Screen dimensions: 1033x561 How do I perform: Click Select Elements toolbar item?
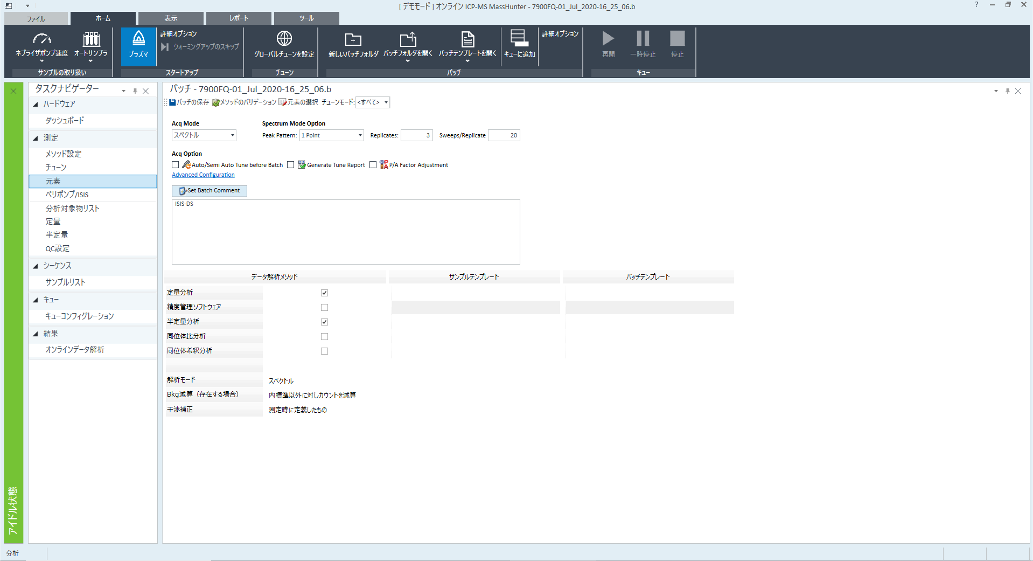[x=298, y=102]
